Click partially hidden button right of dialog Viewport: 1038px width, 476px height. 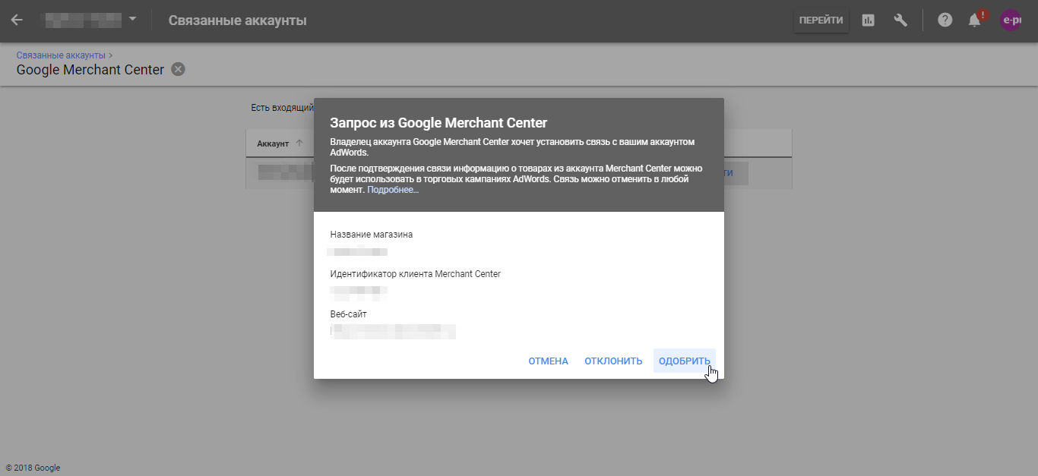[x=736, y=173]
